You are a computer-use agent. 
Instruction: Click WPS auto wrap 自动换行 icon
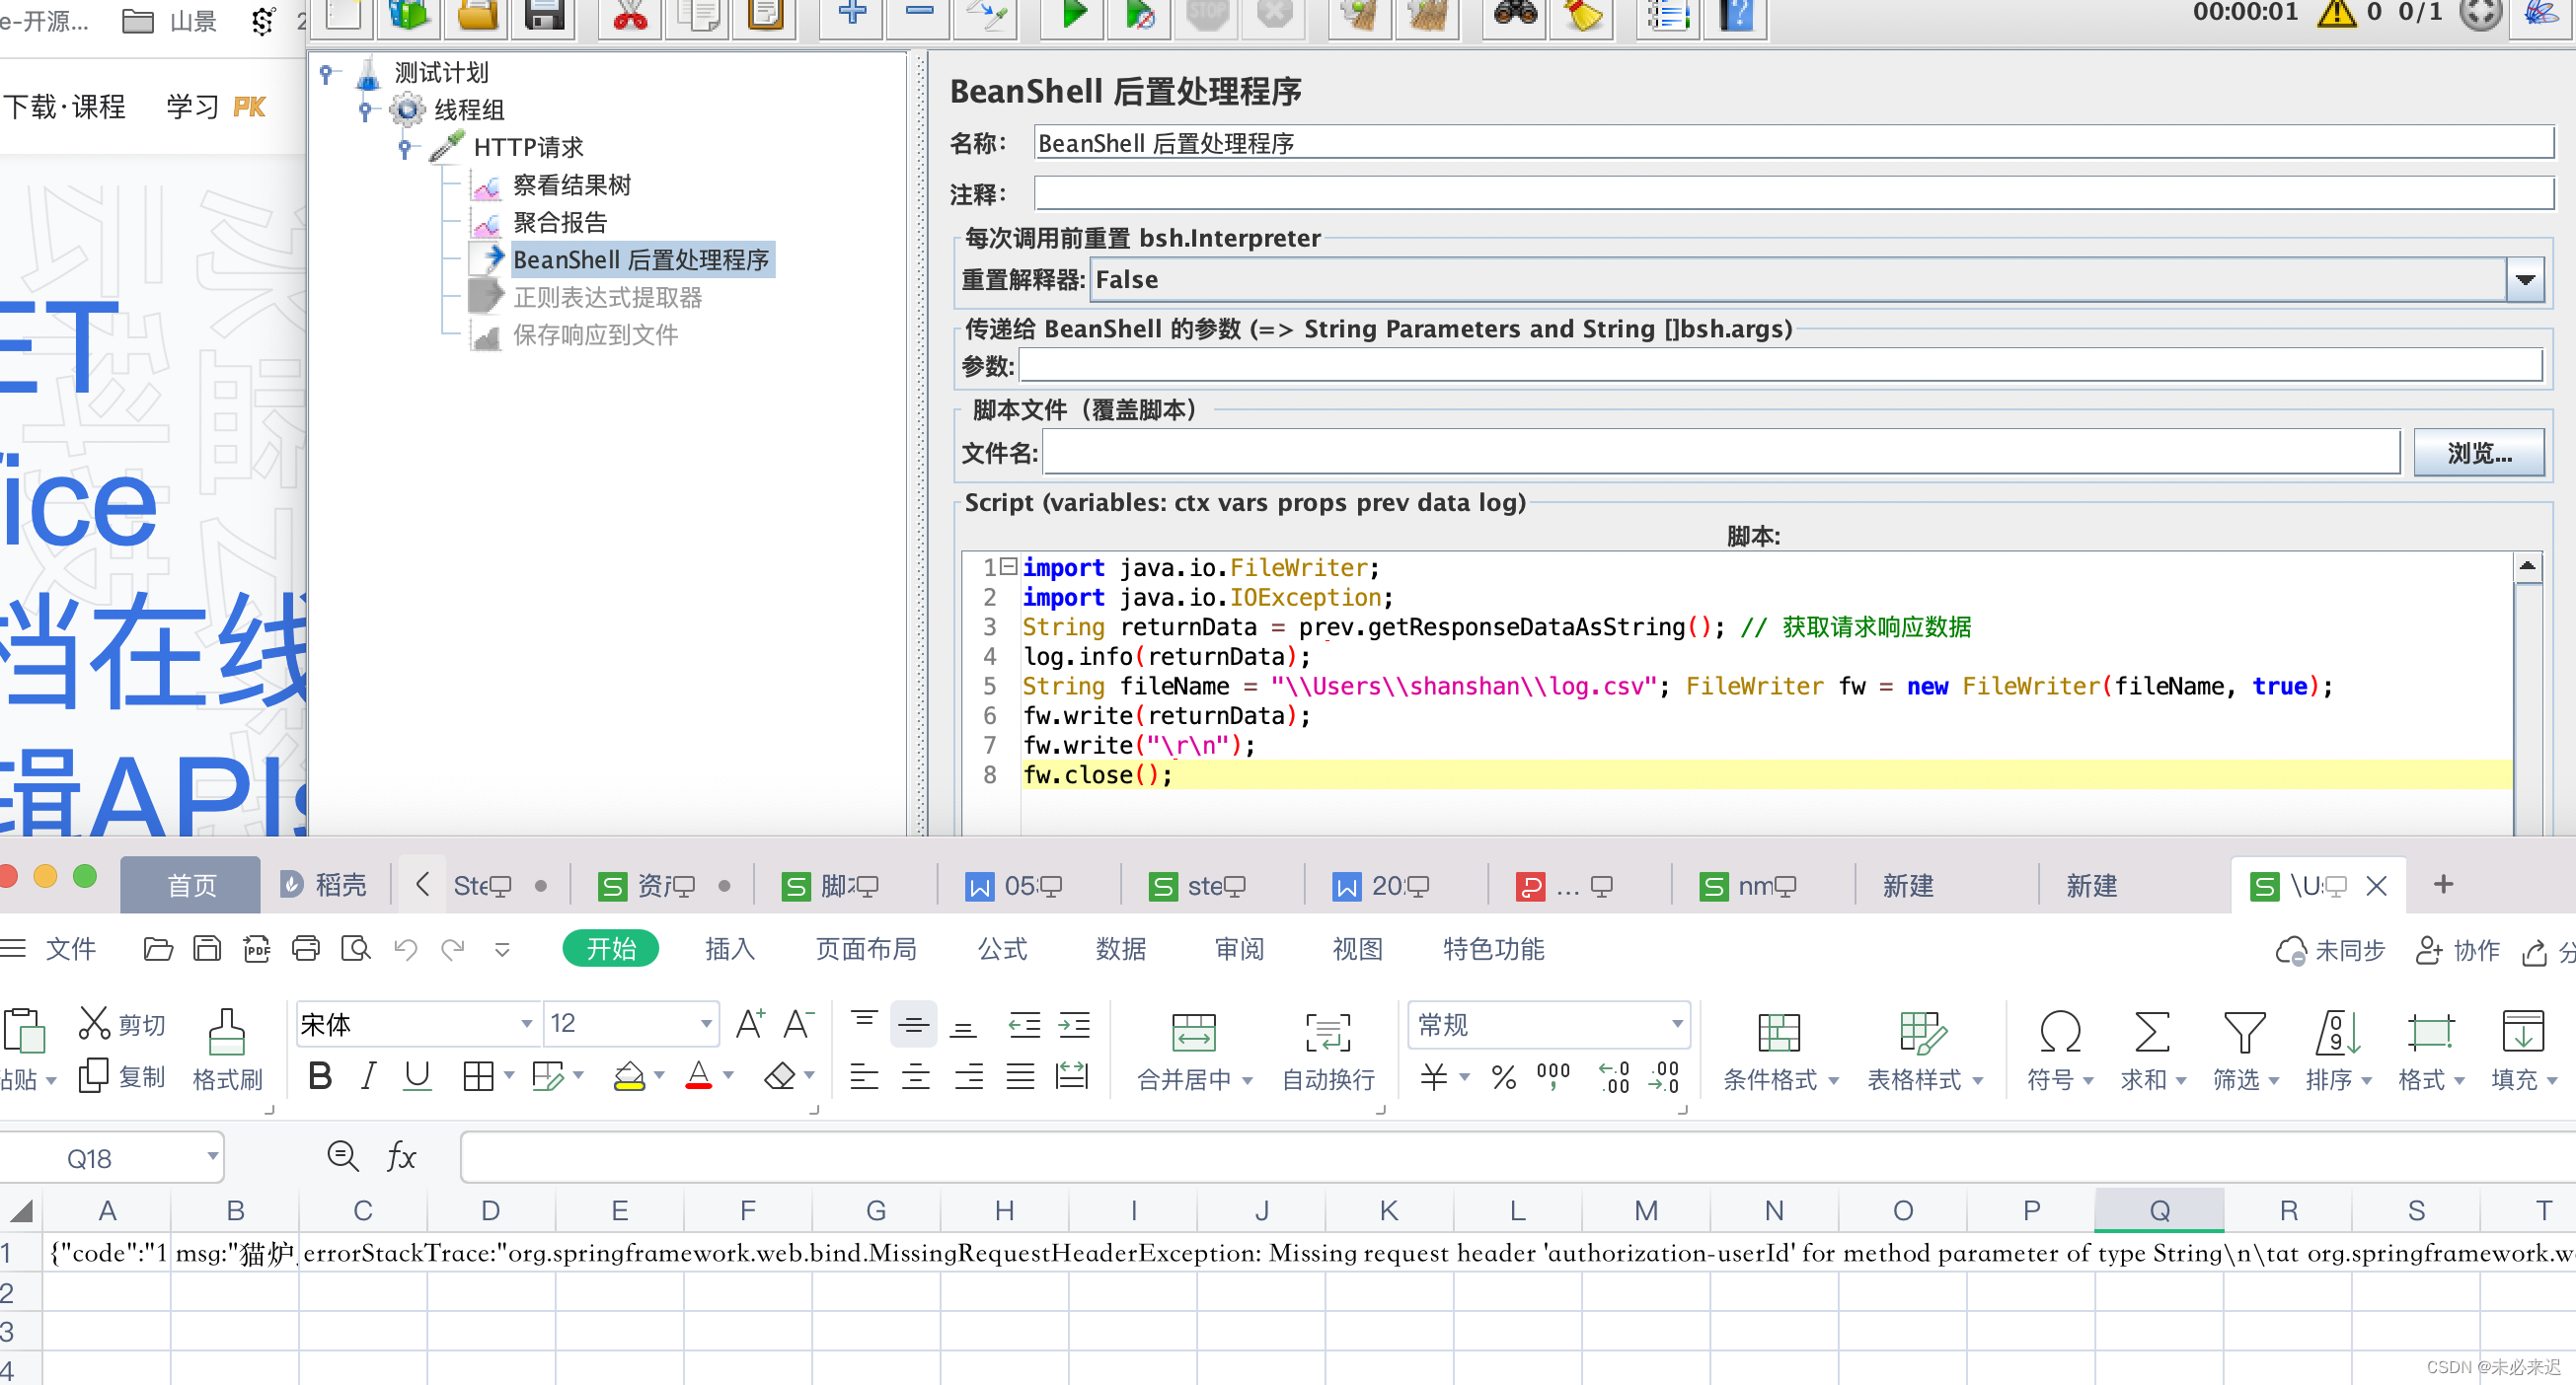coord(1328,1033)
